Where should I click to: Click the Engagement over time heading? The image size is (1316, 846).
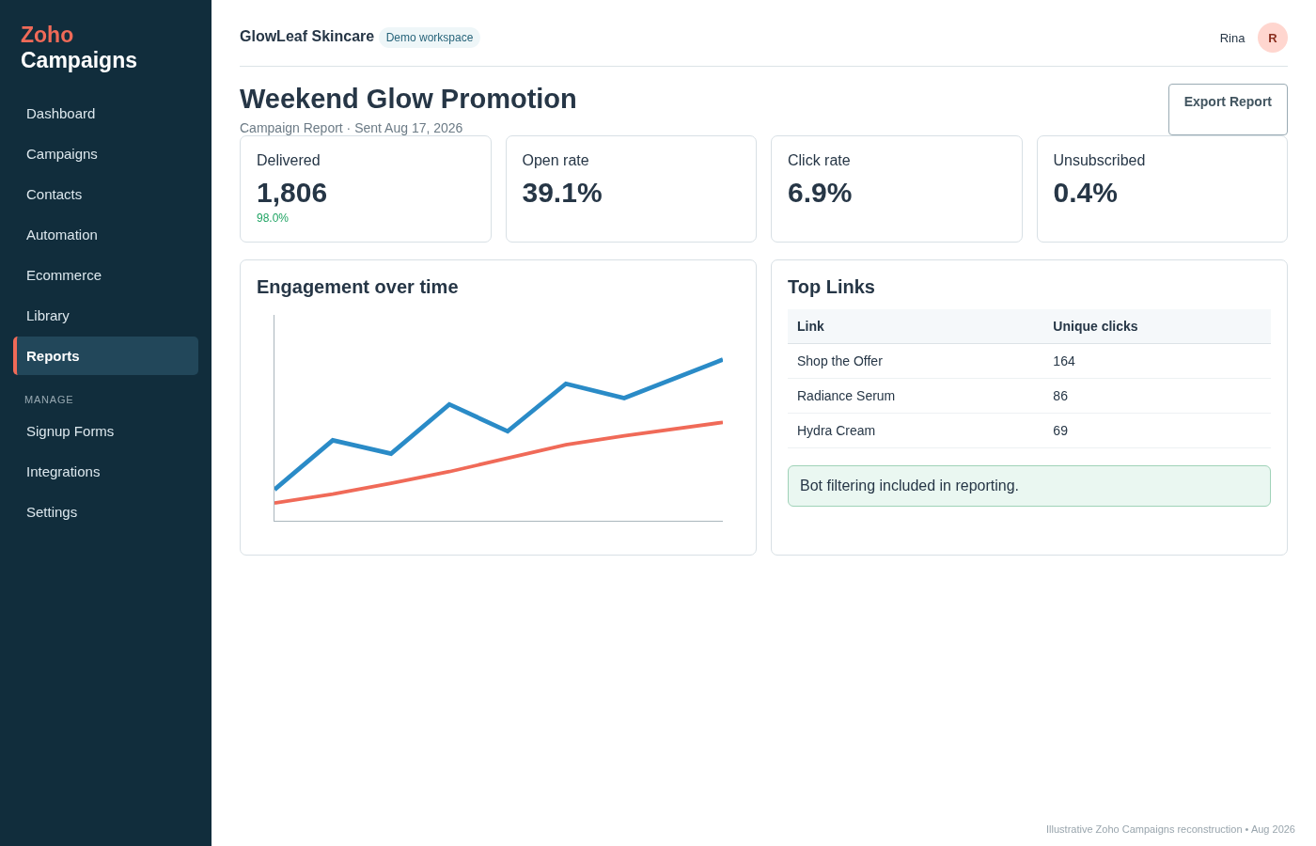tap(357, 287)
